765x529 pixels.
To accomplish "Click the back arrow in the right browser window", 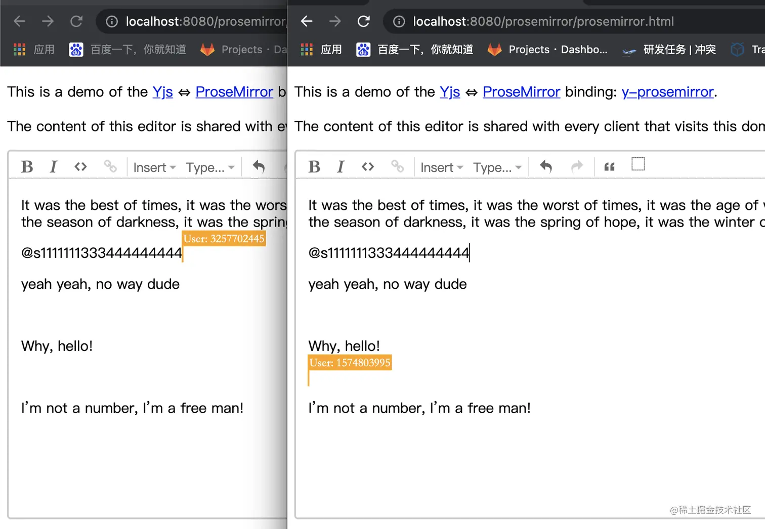I will [307, 21].
